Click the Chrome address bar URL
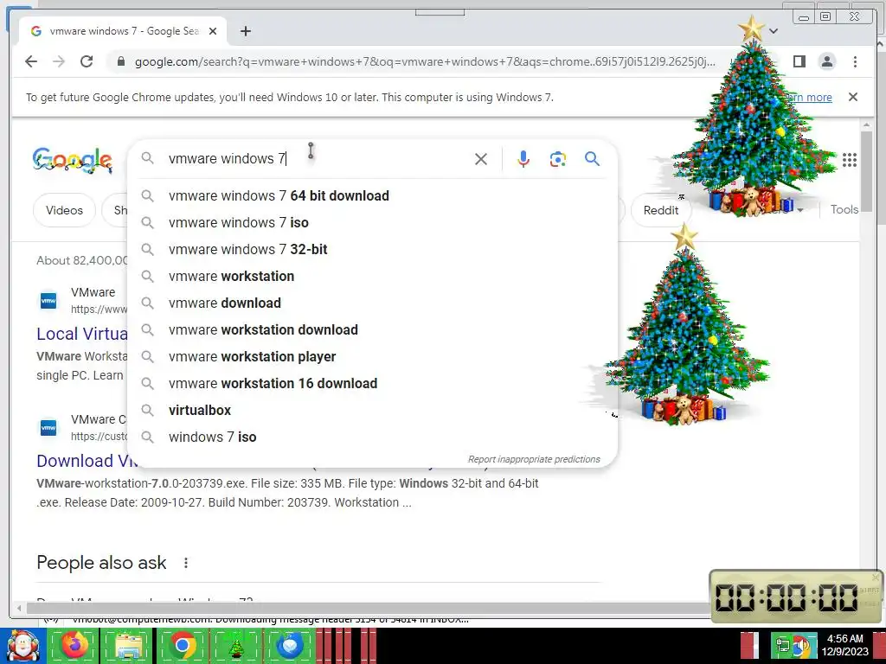The height and width of the screenshot is (664, 886). click(425, 61)
